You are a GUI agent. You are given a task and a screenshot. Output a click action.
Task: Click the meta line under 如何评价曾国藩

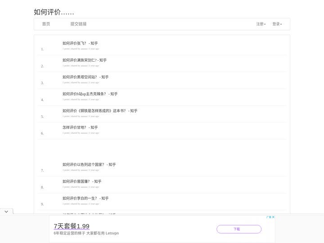[81, 187]
